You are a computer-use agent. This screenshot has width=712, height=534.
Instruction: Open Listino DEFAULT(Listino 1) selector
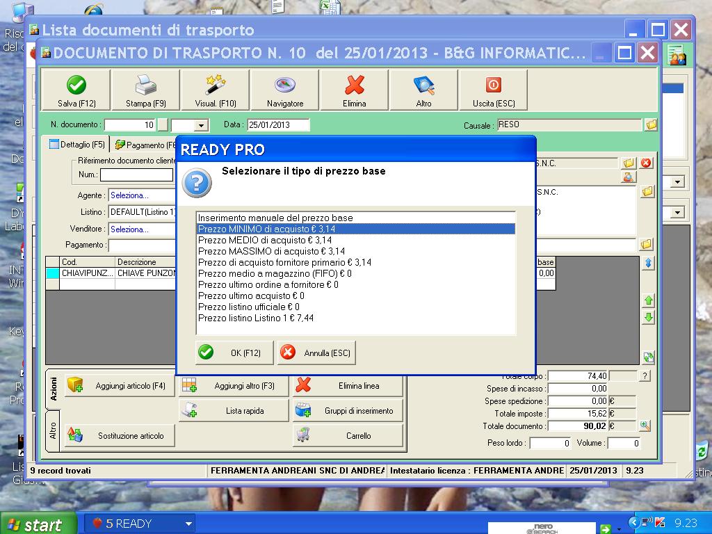(x=142, y=212)
